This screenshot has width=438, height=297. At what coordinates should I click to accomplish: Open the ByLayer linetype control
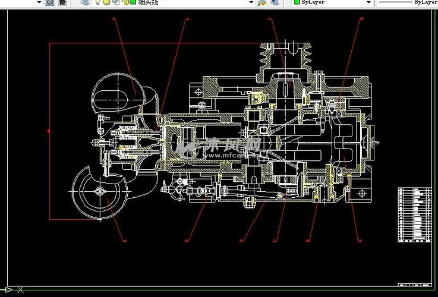point(408,2)
